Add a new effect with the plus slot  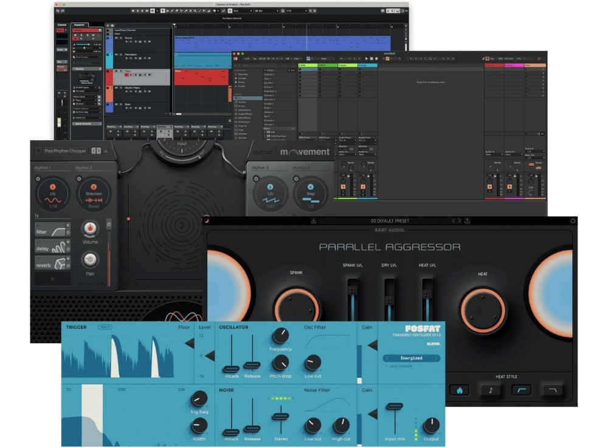click(x=52, y=279)
